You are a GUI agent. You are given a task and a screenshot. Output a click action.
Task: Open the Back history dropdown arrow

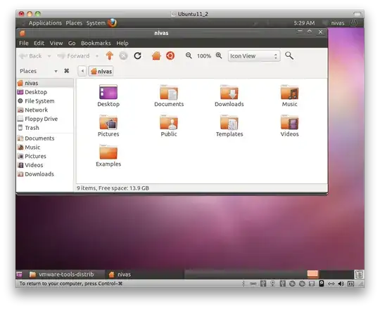pos(49,56)
